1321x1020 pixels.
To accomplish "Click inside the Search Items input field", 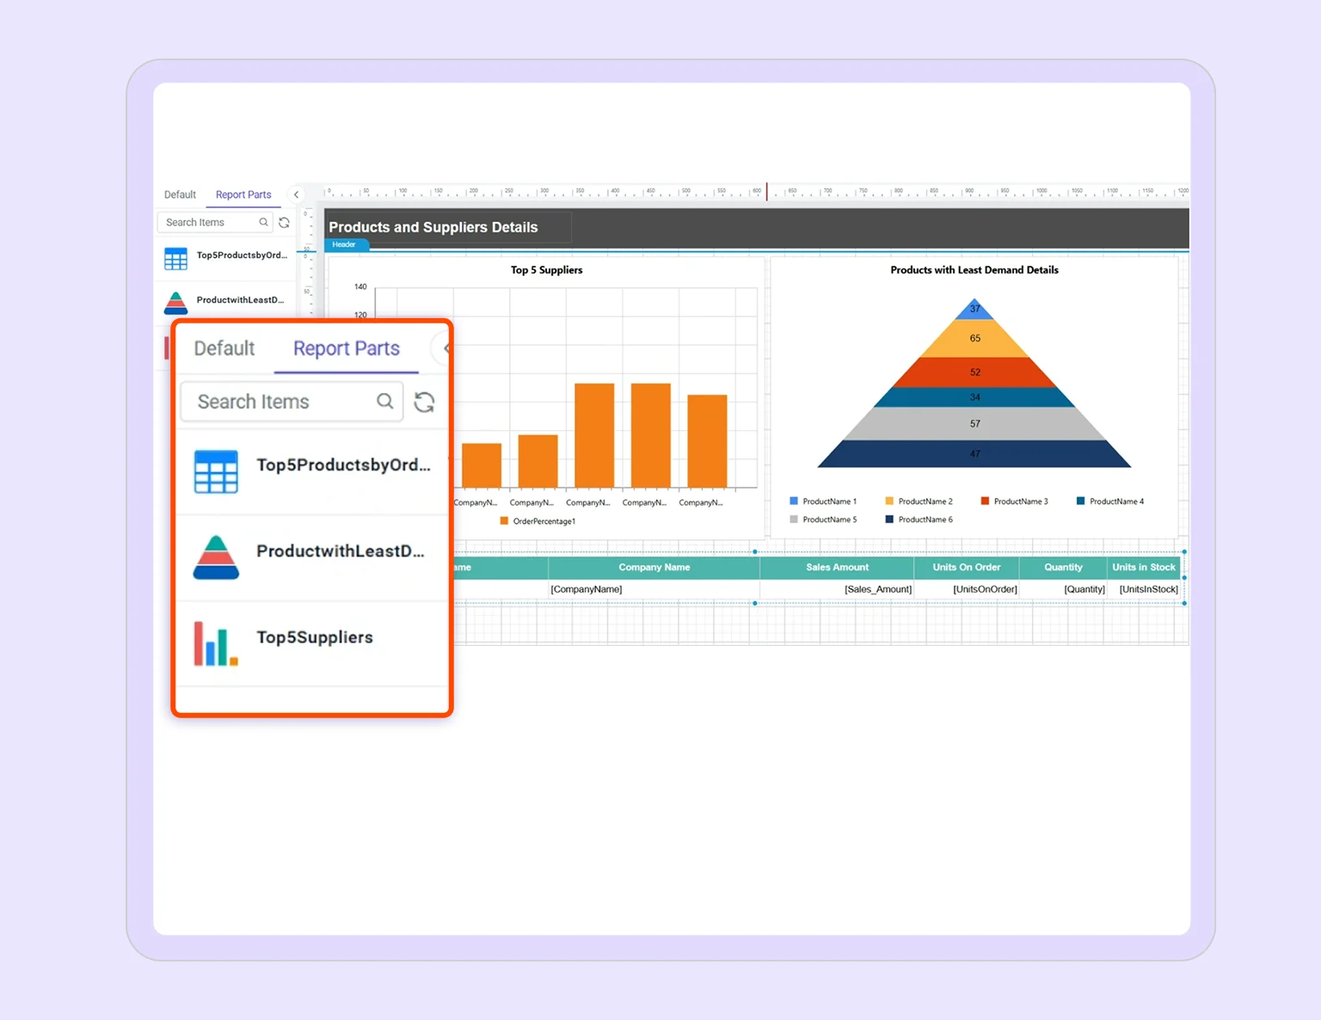I will coord(284,401).
